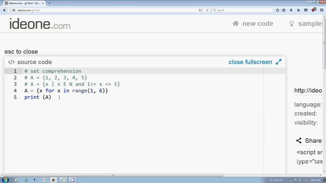Viewport: 326px width, 183px height.
Task: Click the 'http://ideo' link on right panel
Action: pyautogui.click(x=308, y=90)
